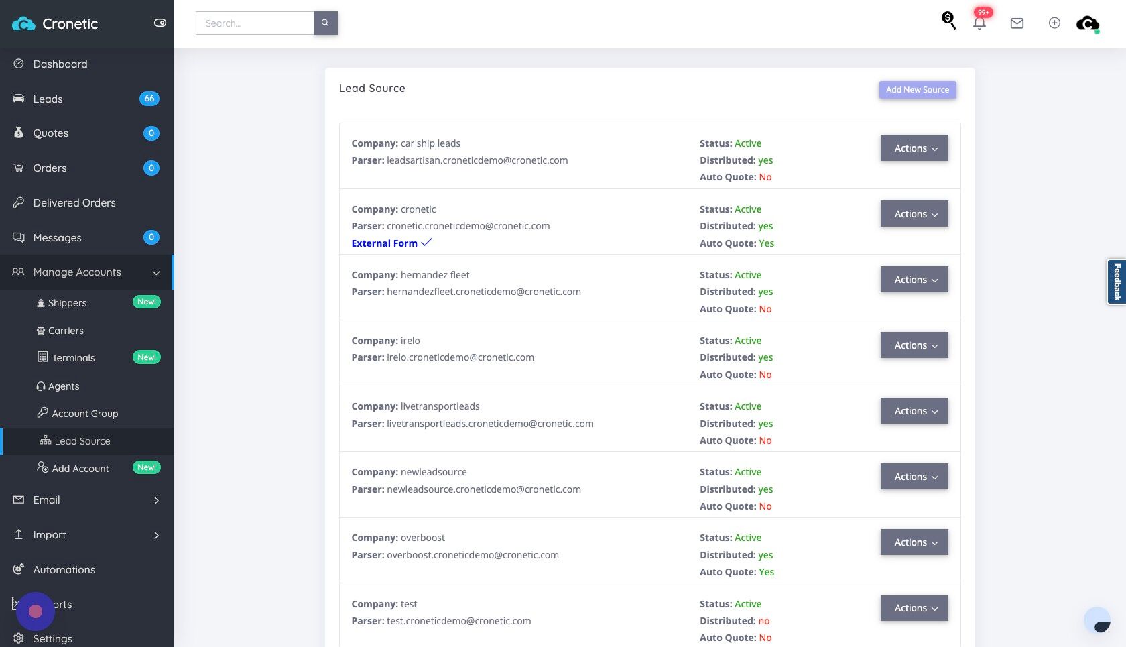The image size is (1126, 647).
Task: Expand the Import submenu arrow
Action: [x=156, y=535]
